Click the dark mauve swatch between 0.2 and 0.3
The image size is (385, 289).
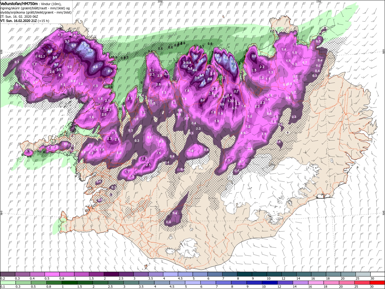(x=8, y=274)
